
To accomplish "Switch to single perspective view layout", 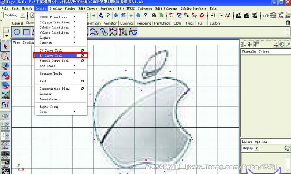I will (x=5, y=116).
